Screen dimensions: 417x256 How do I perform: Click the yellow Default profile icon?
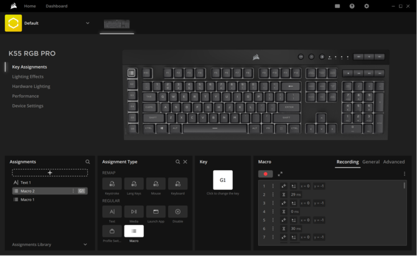(13, 23)
